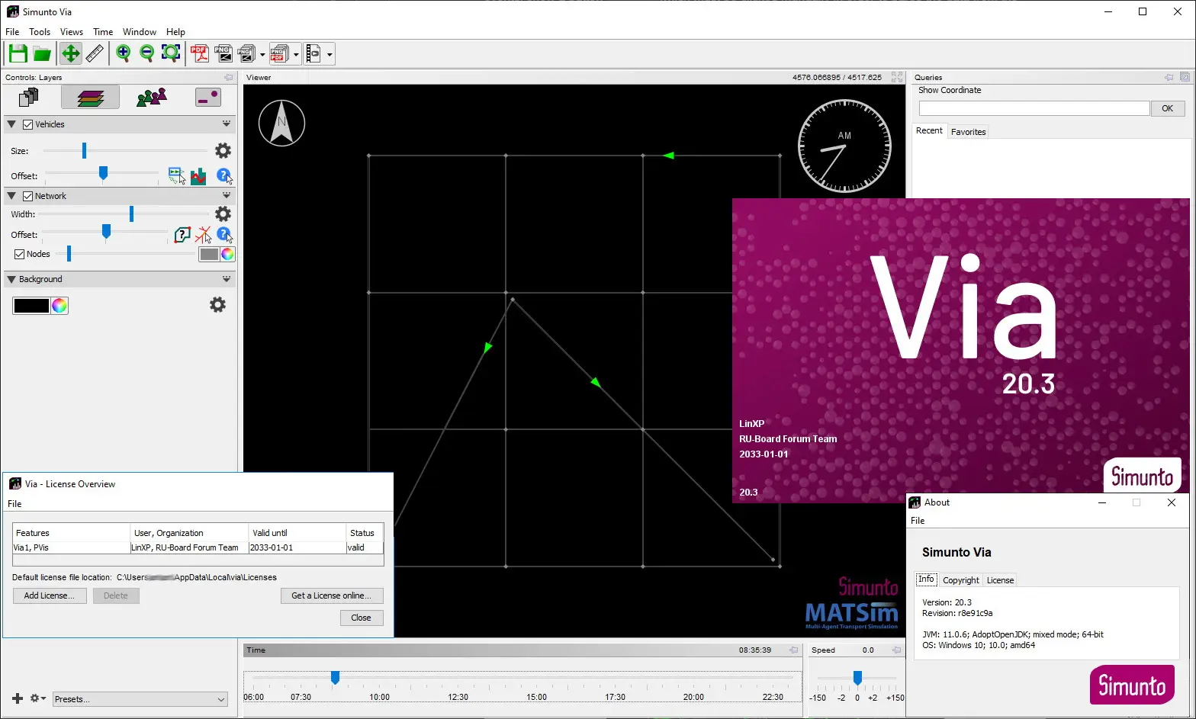Screen dimensions: 1196x719
Task: Open Vehicles layer settings gear
Action: [x=223, y=150]
